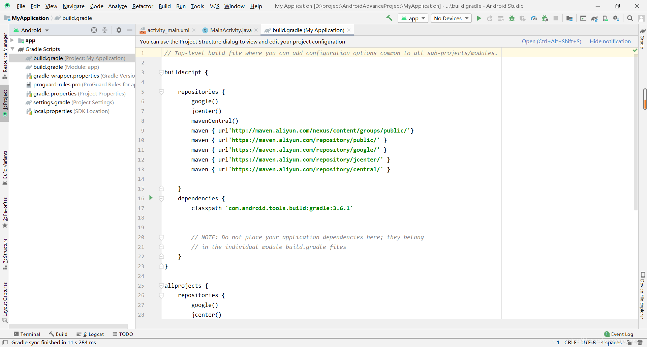
Task: Toggle the Z: Structure tool window
Action: pyautogui.click(x=5, y=254)
